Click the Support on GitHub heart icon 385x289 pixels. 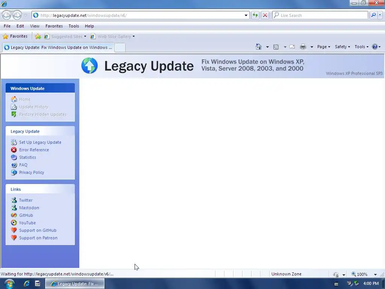click(14, 230)
